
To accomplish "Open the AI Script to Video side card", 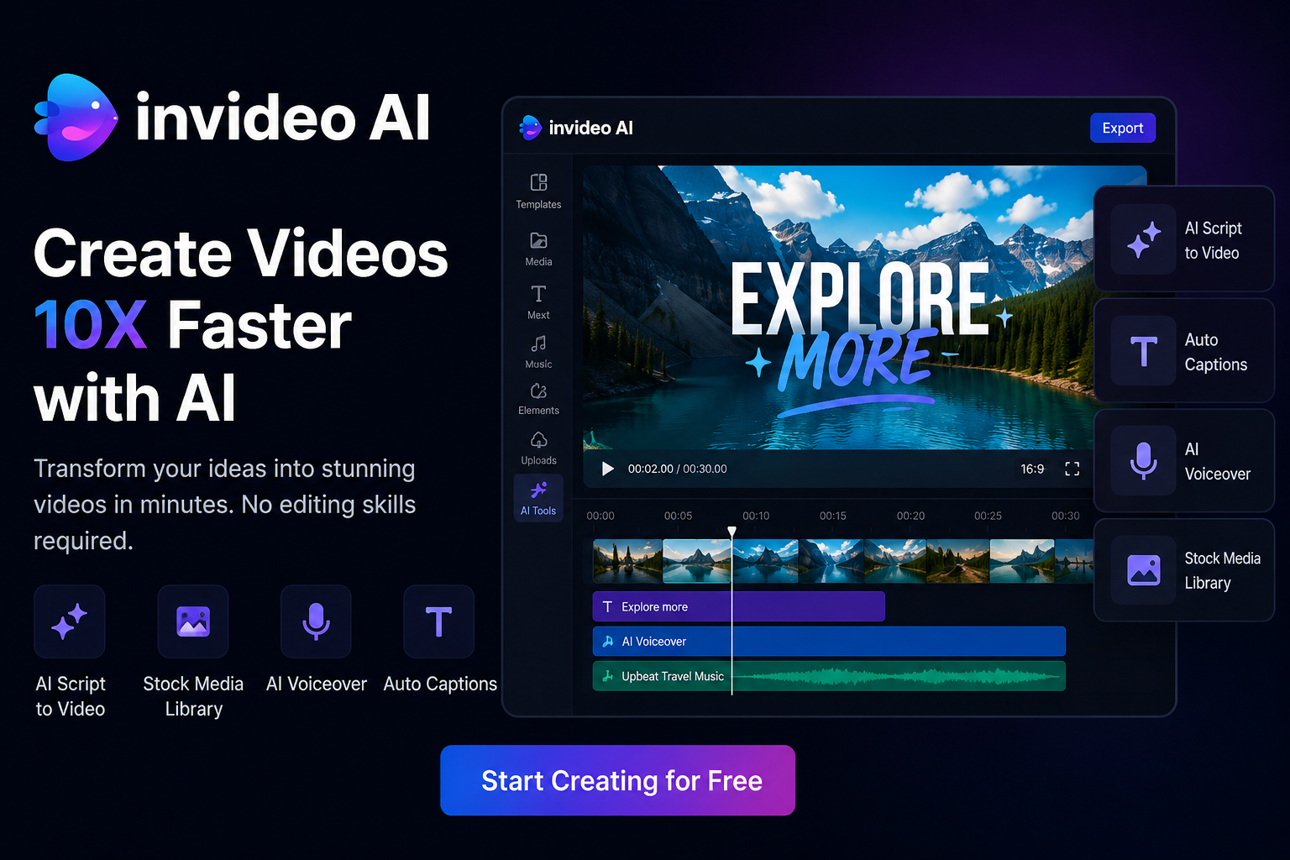I will [1184, 239].
